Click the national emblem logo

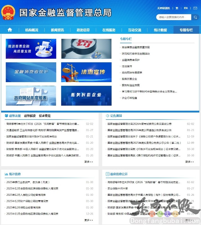(x=8, y=12)
